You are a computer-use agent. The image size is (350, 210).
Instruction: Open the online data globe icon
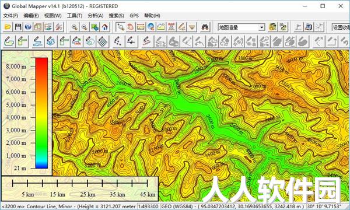(28, 27)
